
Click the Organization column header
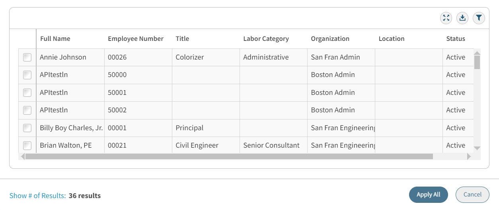(x=330, y=39)
